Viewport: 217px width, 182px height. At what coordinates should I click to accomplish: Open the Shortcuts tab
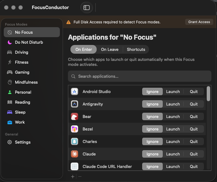tap(136, 49)
